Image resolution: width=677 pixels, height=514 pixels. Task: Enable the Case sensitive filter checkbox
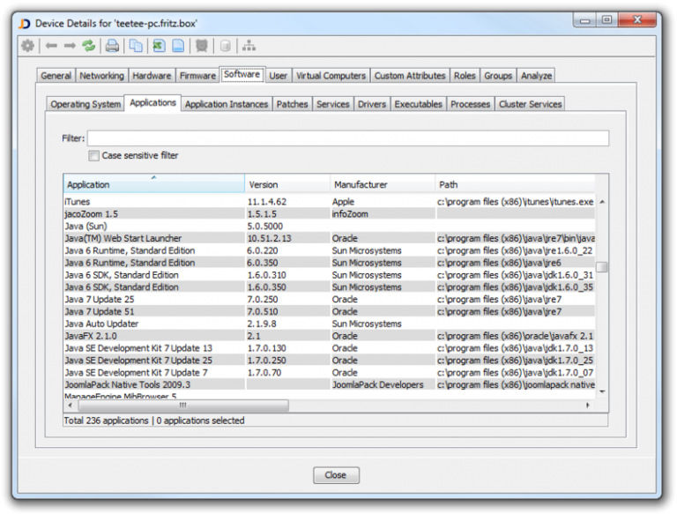[94, 156]
